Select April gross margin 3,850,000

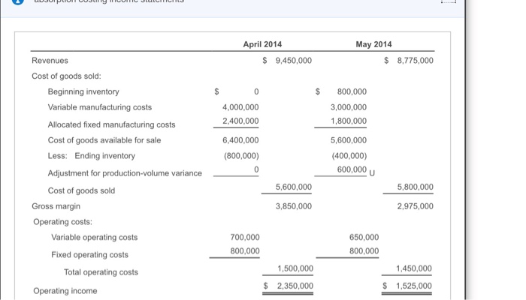pyautogui.click(x=294, y=206)
